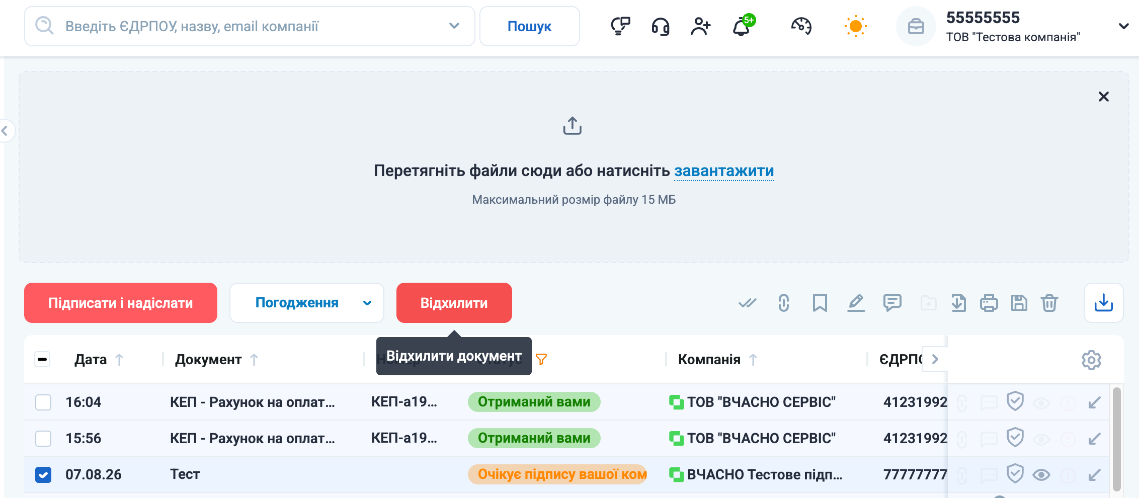Click the document download toolbar icon
The width and height of the screenshot is (1139, 498).
point(959,303)
